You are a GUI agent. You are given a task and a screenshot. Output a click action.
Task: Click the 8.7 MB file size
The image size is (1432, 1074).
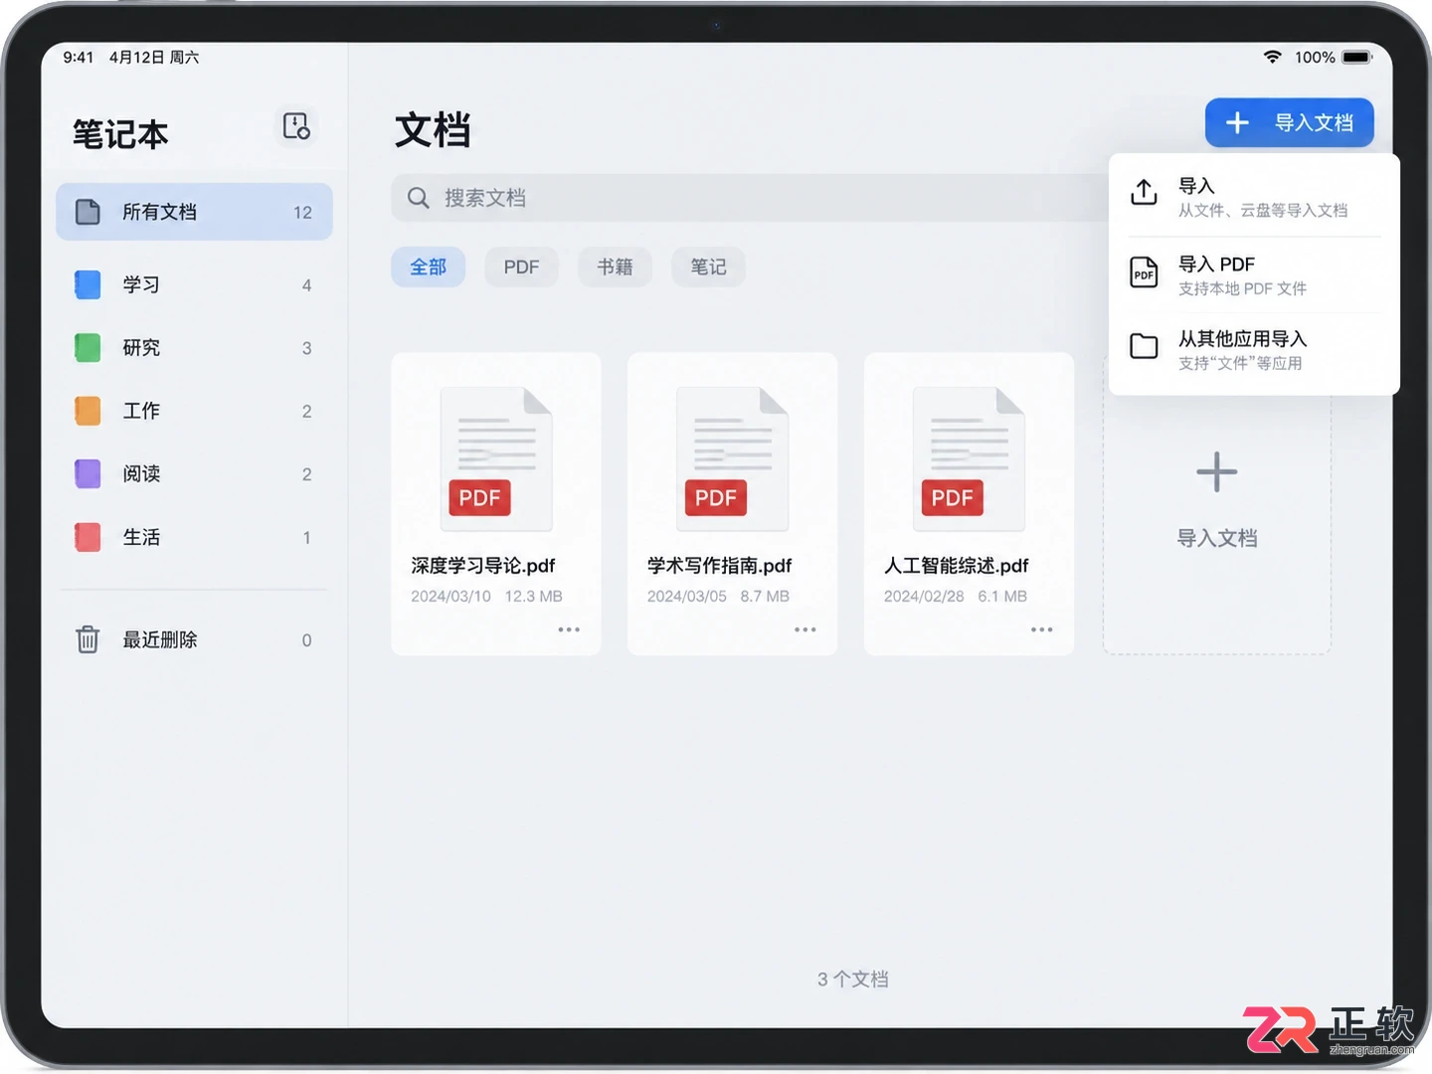765,597
